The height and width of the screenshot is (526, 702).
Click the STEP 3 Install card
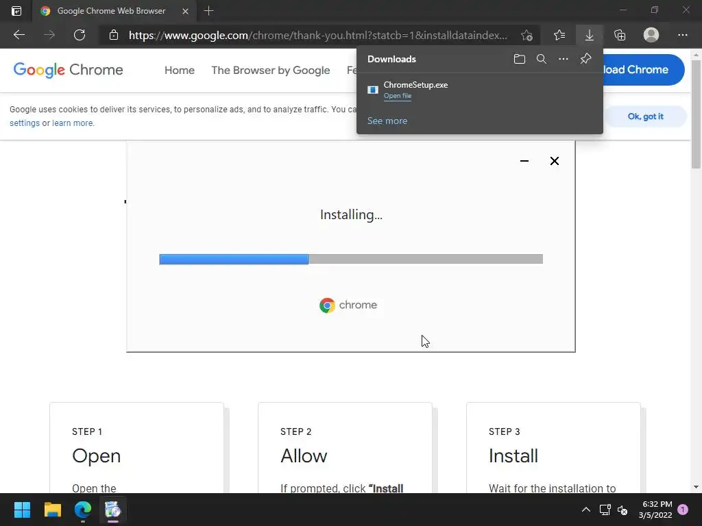pos(553,448)
